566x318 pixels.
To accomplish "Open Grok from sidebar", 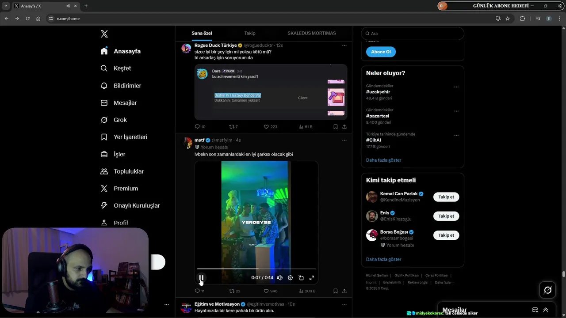I will [114, 120].
